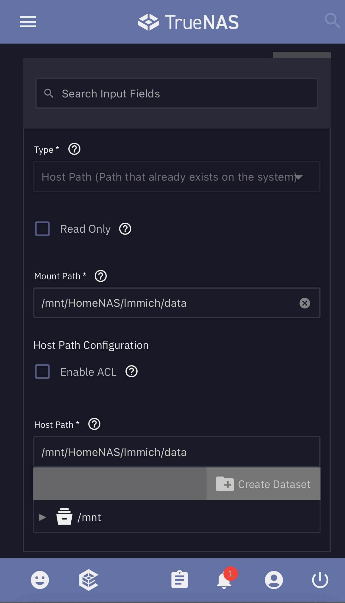Image resolution: width=345 pixels, height=603 pixels.
Task: Open the user account icon
Action: tap(274, 580)
